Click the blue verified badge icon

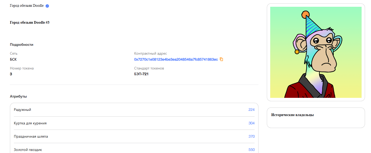click(x=47, y=6)
